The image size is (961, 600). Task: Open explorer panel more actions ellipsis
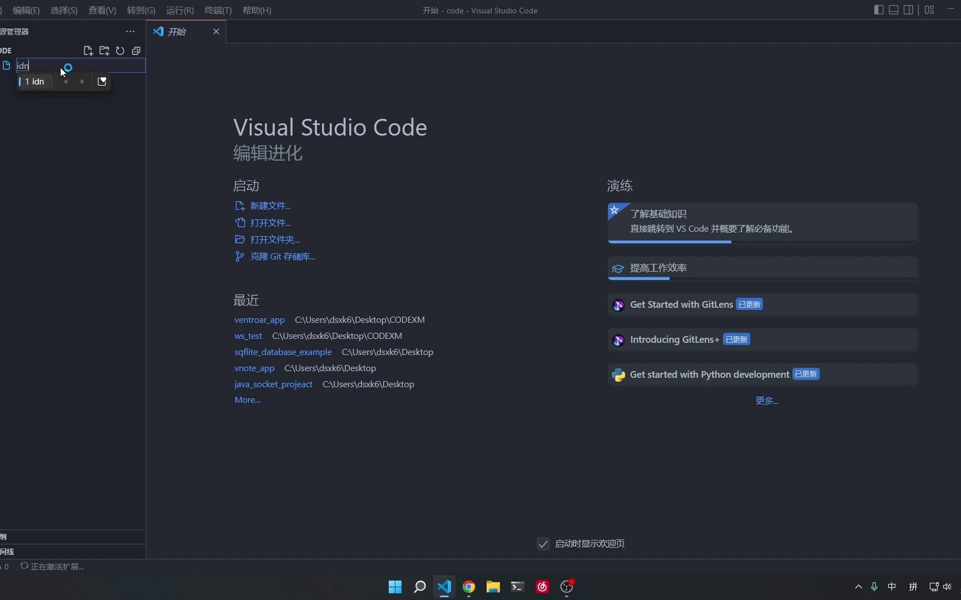coord(130,32)
